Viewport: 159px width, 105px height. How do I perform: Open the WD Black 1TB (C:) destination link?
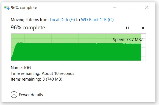(x=97, y=20)
